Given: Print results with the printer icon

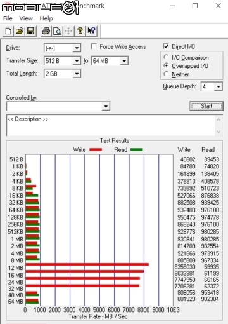Looking at the screenshot, I should tap(46, 31).
